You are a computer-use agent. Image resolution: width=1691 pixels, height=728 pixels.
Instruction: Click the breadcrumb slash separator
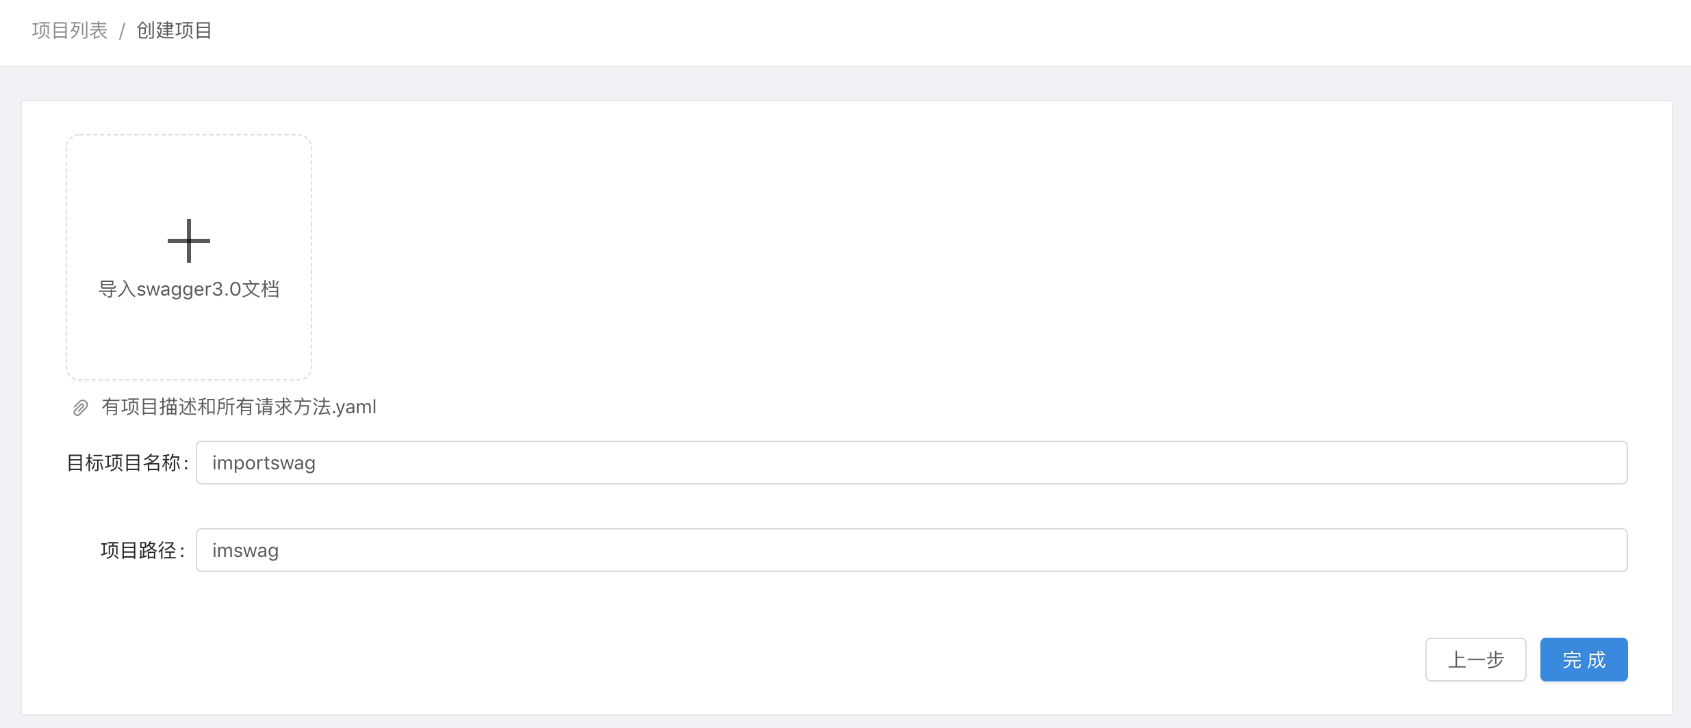[122, 31]
